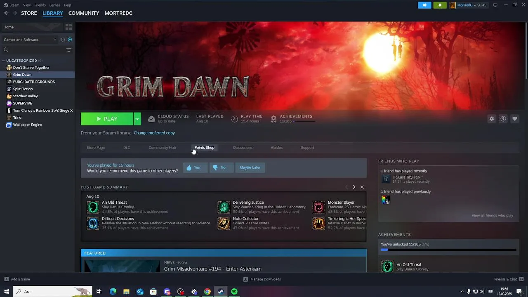Click Delivering Justice achievement icon
The height and width of the screenshot is (297, 528).
click(x=224, y=207)
